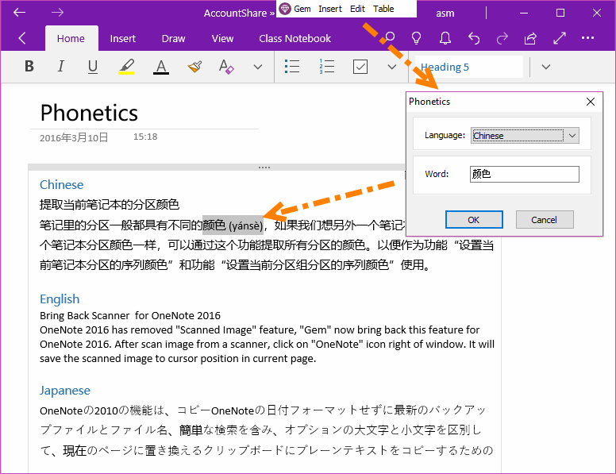
Task: Click the English heading
Action: 60,299
